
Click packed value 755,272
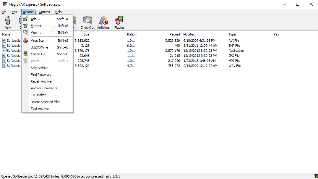[x=174, y=66]
